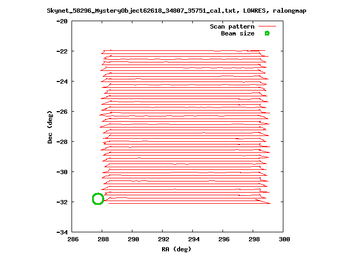The image size is (339, 254).
Task: Click the 296 RA tick label
Action: tap(224, 239)
